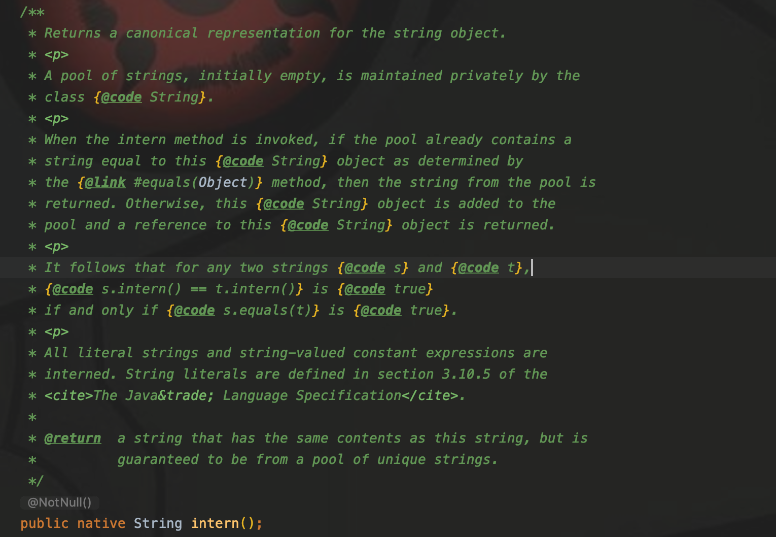Click the closing */ comment marker
Image resolution: width=776 pixels, height=537 pixels.
point(36,481)
